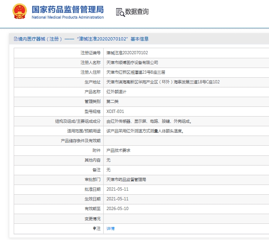269x240 pixels.
Task: Select the 由红外传感器 composition text
Action: pos(149,121)
